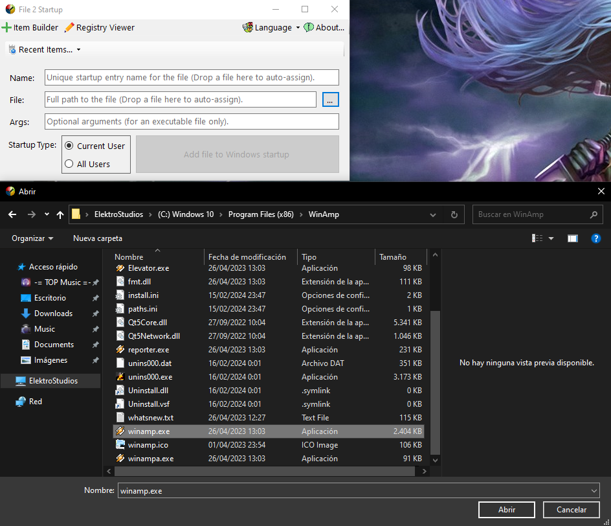Select paths.ini file
Viewport: 611px width, 526px height.
point(142,309)
